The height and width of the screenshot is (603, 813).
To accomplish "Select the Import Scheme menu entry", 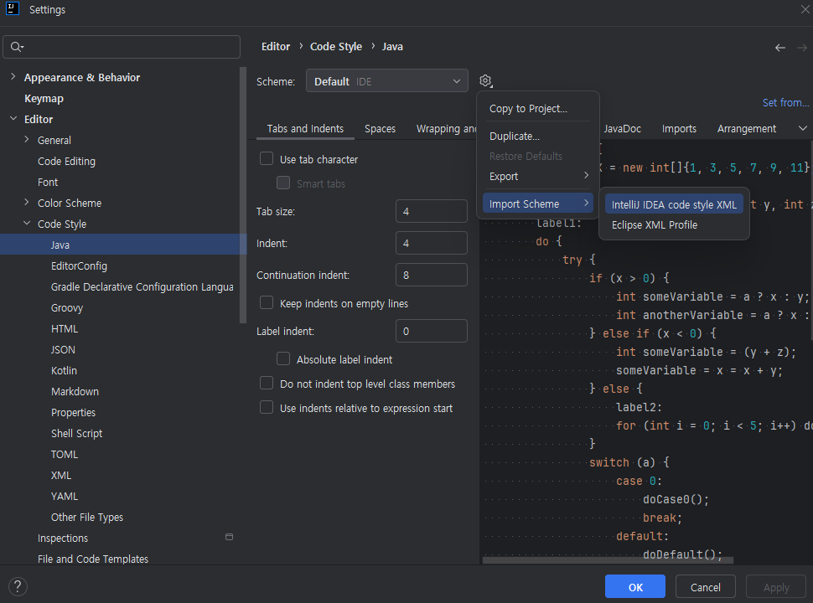I will [538, 204].
